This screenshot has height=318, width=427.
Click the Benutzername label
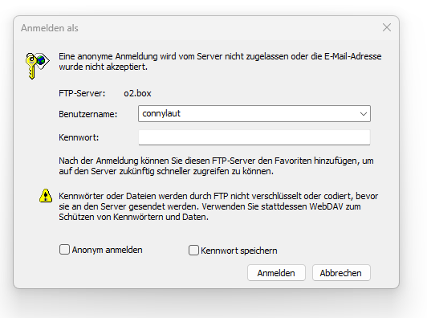88,114
